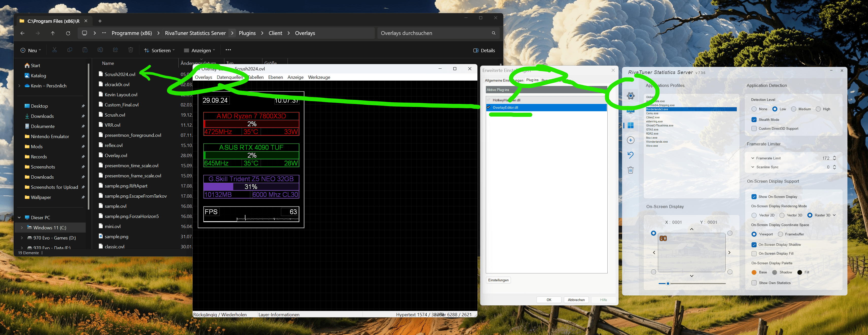Toggle Stealth Mode checkbox
The height and width of the screenshot is (335, 868).
pyautogui.click(x=754, y=120)
